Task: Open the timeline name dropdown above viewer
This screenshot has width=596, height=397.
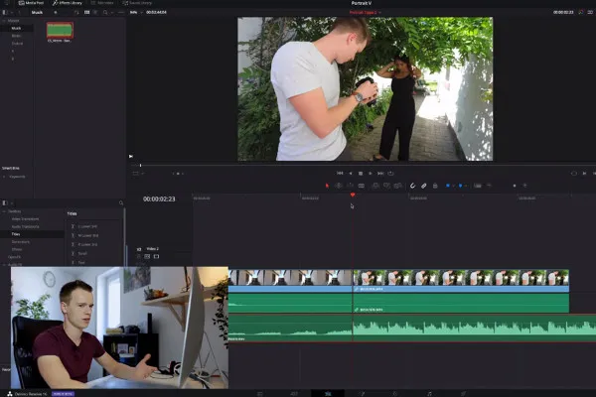Action: [365, 12]
